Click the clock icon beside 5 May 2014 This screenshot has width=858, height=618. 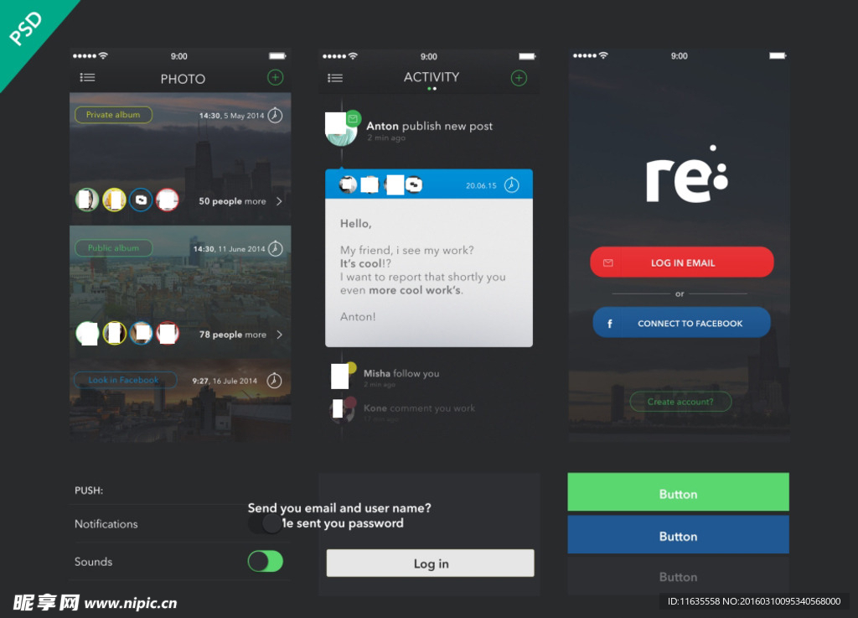coord(275,116)
